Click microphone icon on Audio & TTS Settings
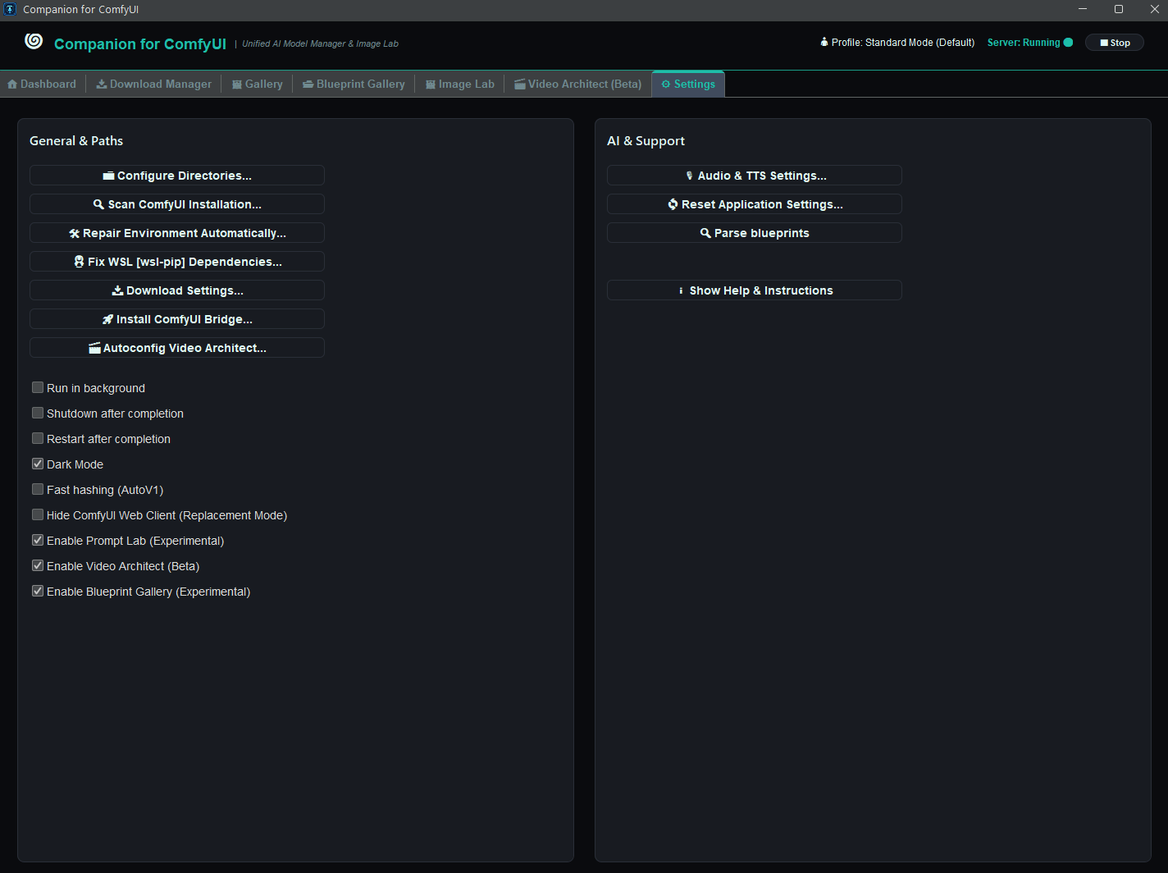Viewport: 1168px width, 873px height. tap(689, 176)
